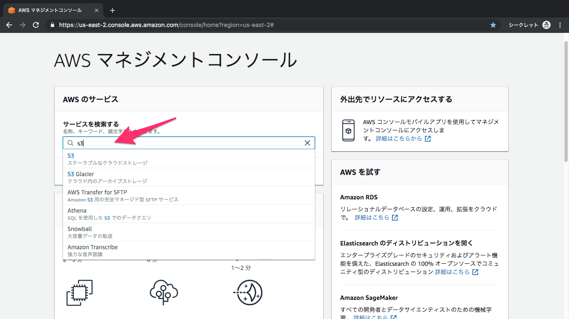Click the Amazon RDS heading

tap(359, 197)
